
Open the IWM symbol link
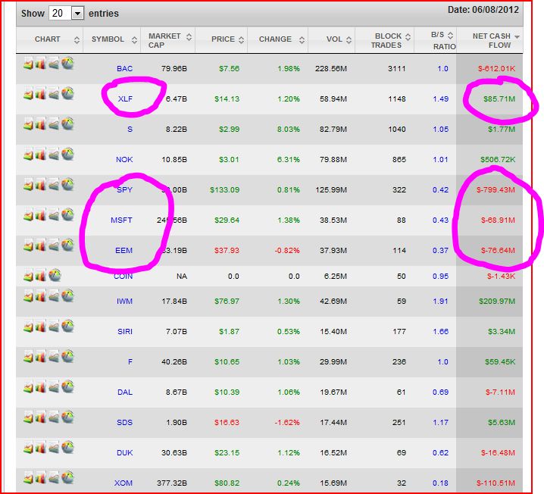pyautogui.click(x=124, y=301)
